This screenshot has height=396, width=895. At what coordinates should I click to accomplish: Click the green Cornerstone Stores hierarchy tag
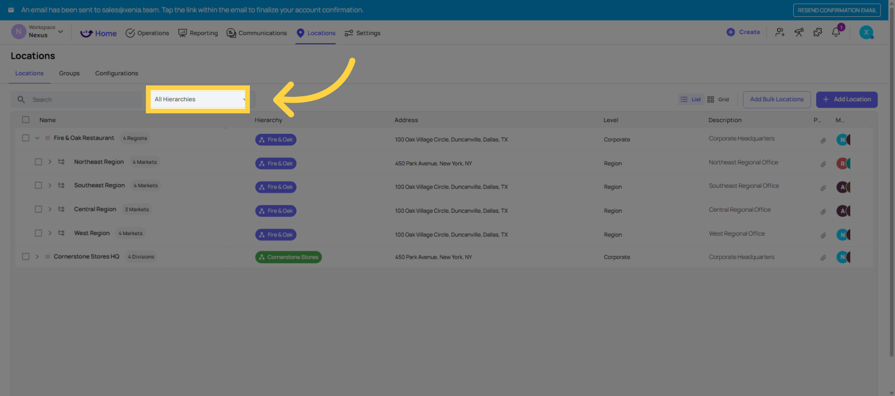coord(288,257)
